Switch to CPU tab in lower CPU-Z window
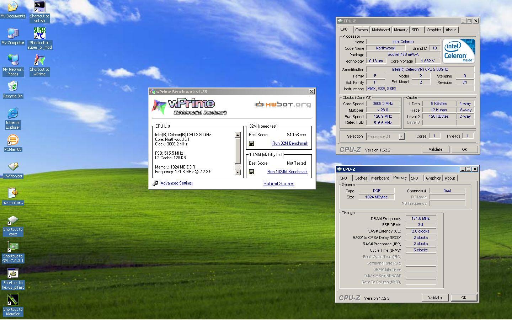 coord(343,178)
